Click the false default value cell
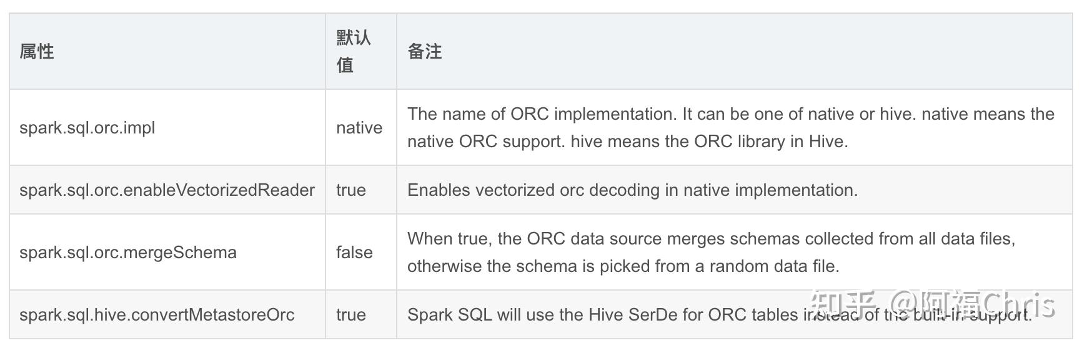This screenshot has height=348, width=1082. [x=361, y=252]
